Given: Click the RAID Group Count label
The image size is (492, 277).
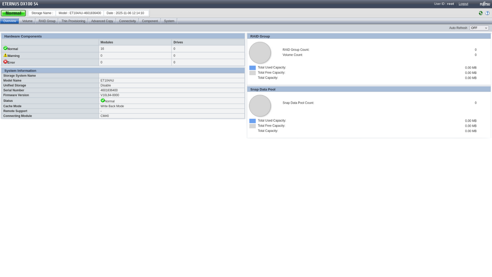Looking at the screenshot, I should 296,50.
